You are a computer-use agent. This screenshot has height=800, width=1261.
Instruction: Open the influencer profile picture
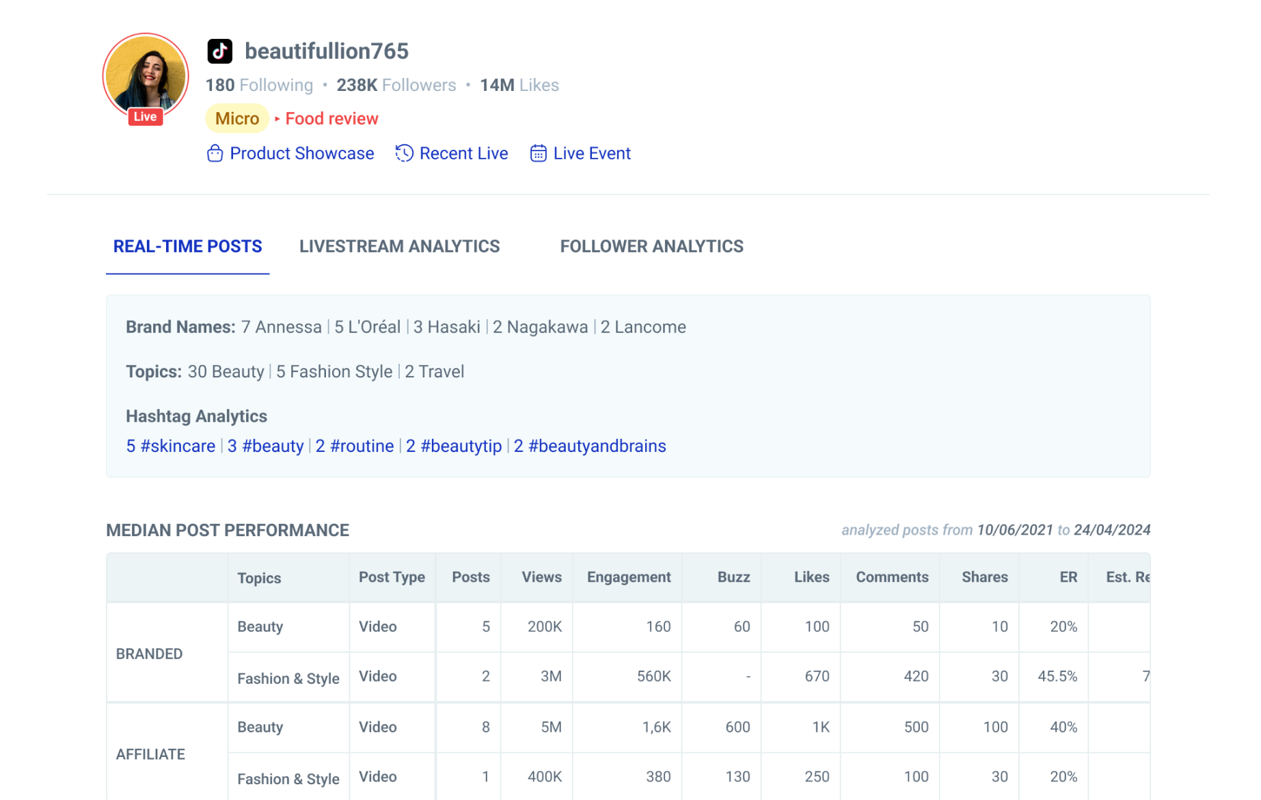[x=146, y=72]
